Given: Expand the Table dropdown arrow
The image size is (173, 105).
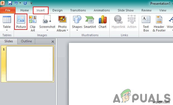Looking at the screenshot, I should click(7, 30).
